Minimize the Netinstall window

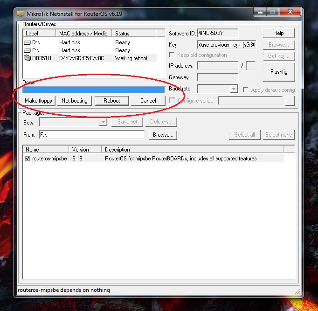[260, 12]
